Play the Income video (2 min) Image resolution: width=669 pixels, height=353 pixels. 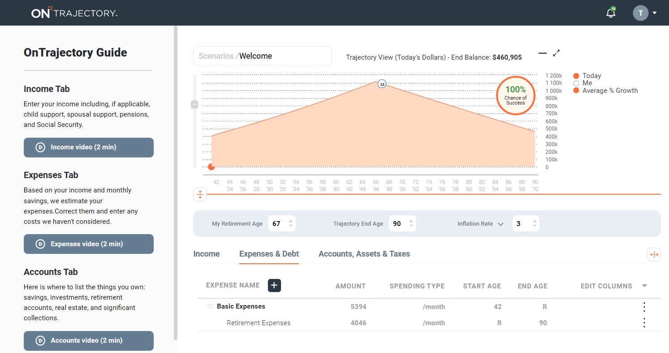[x=89, y=147]
